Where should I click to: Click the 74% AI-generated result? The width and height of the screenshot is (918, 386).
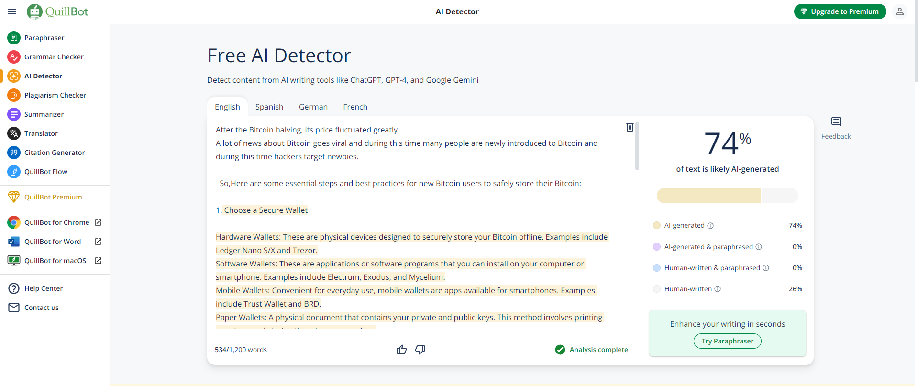(728, 143)
